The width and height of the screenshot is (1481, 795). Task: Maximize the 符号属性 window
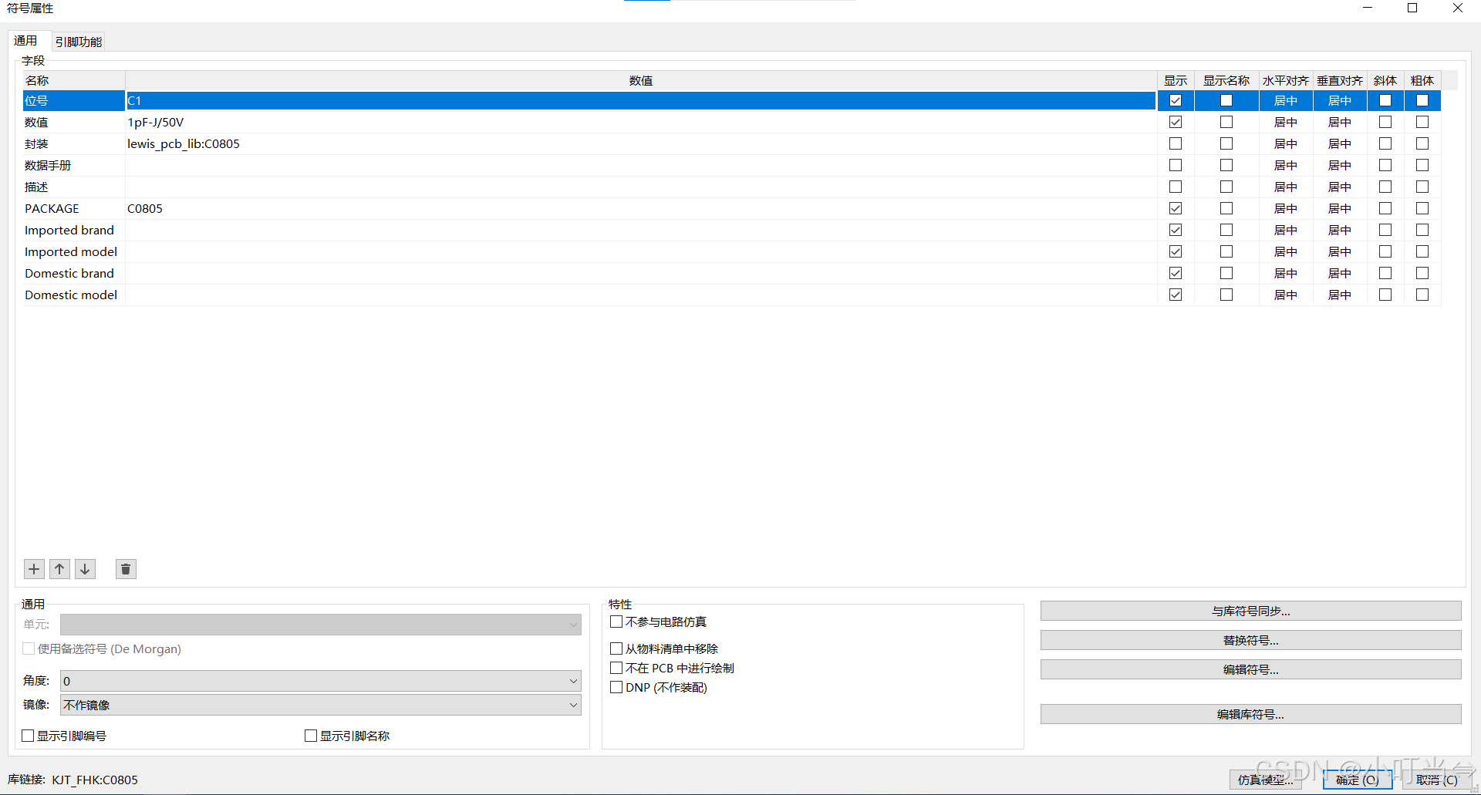(x=1412, y=8)
